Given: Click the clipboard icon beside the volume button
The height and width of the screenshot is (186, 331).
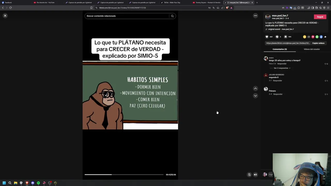Looking at the screenshot, I should point(249,175).
